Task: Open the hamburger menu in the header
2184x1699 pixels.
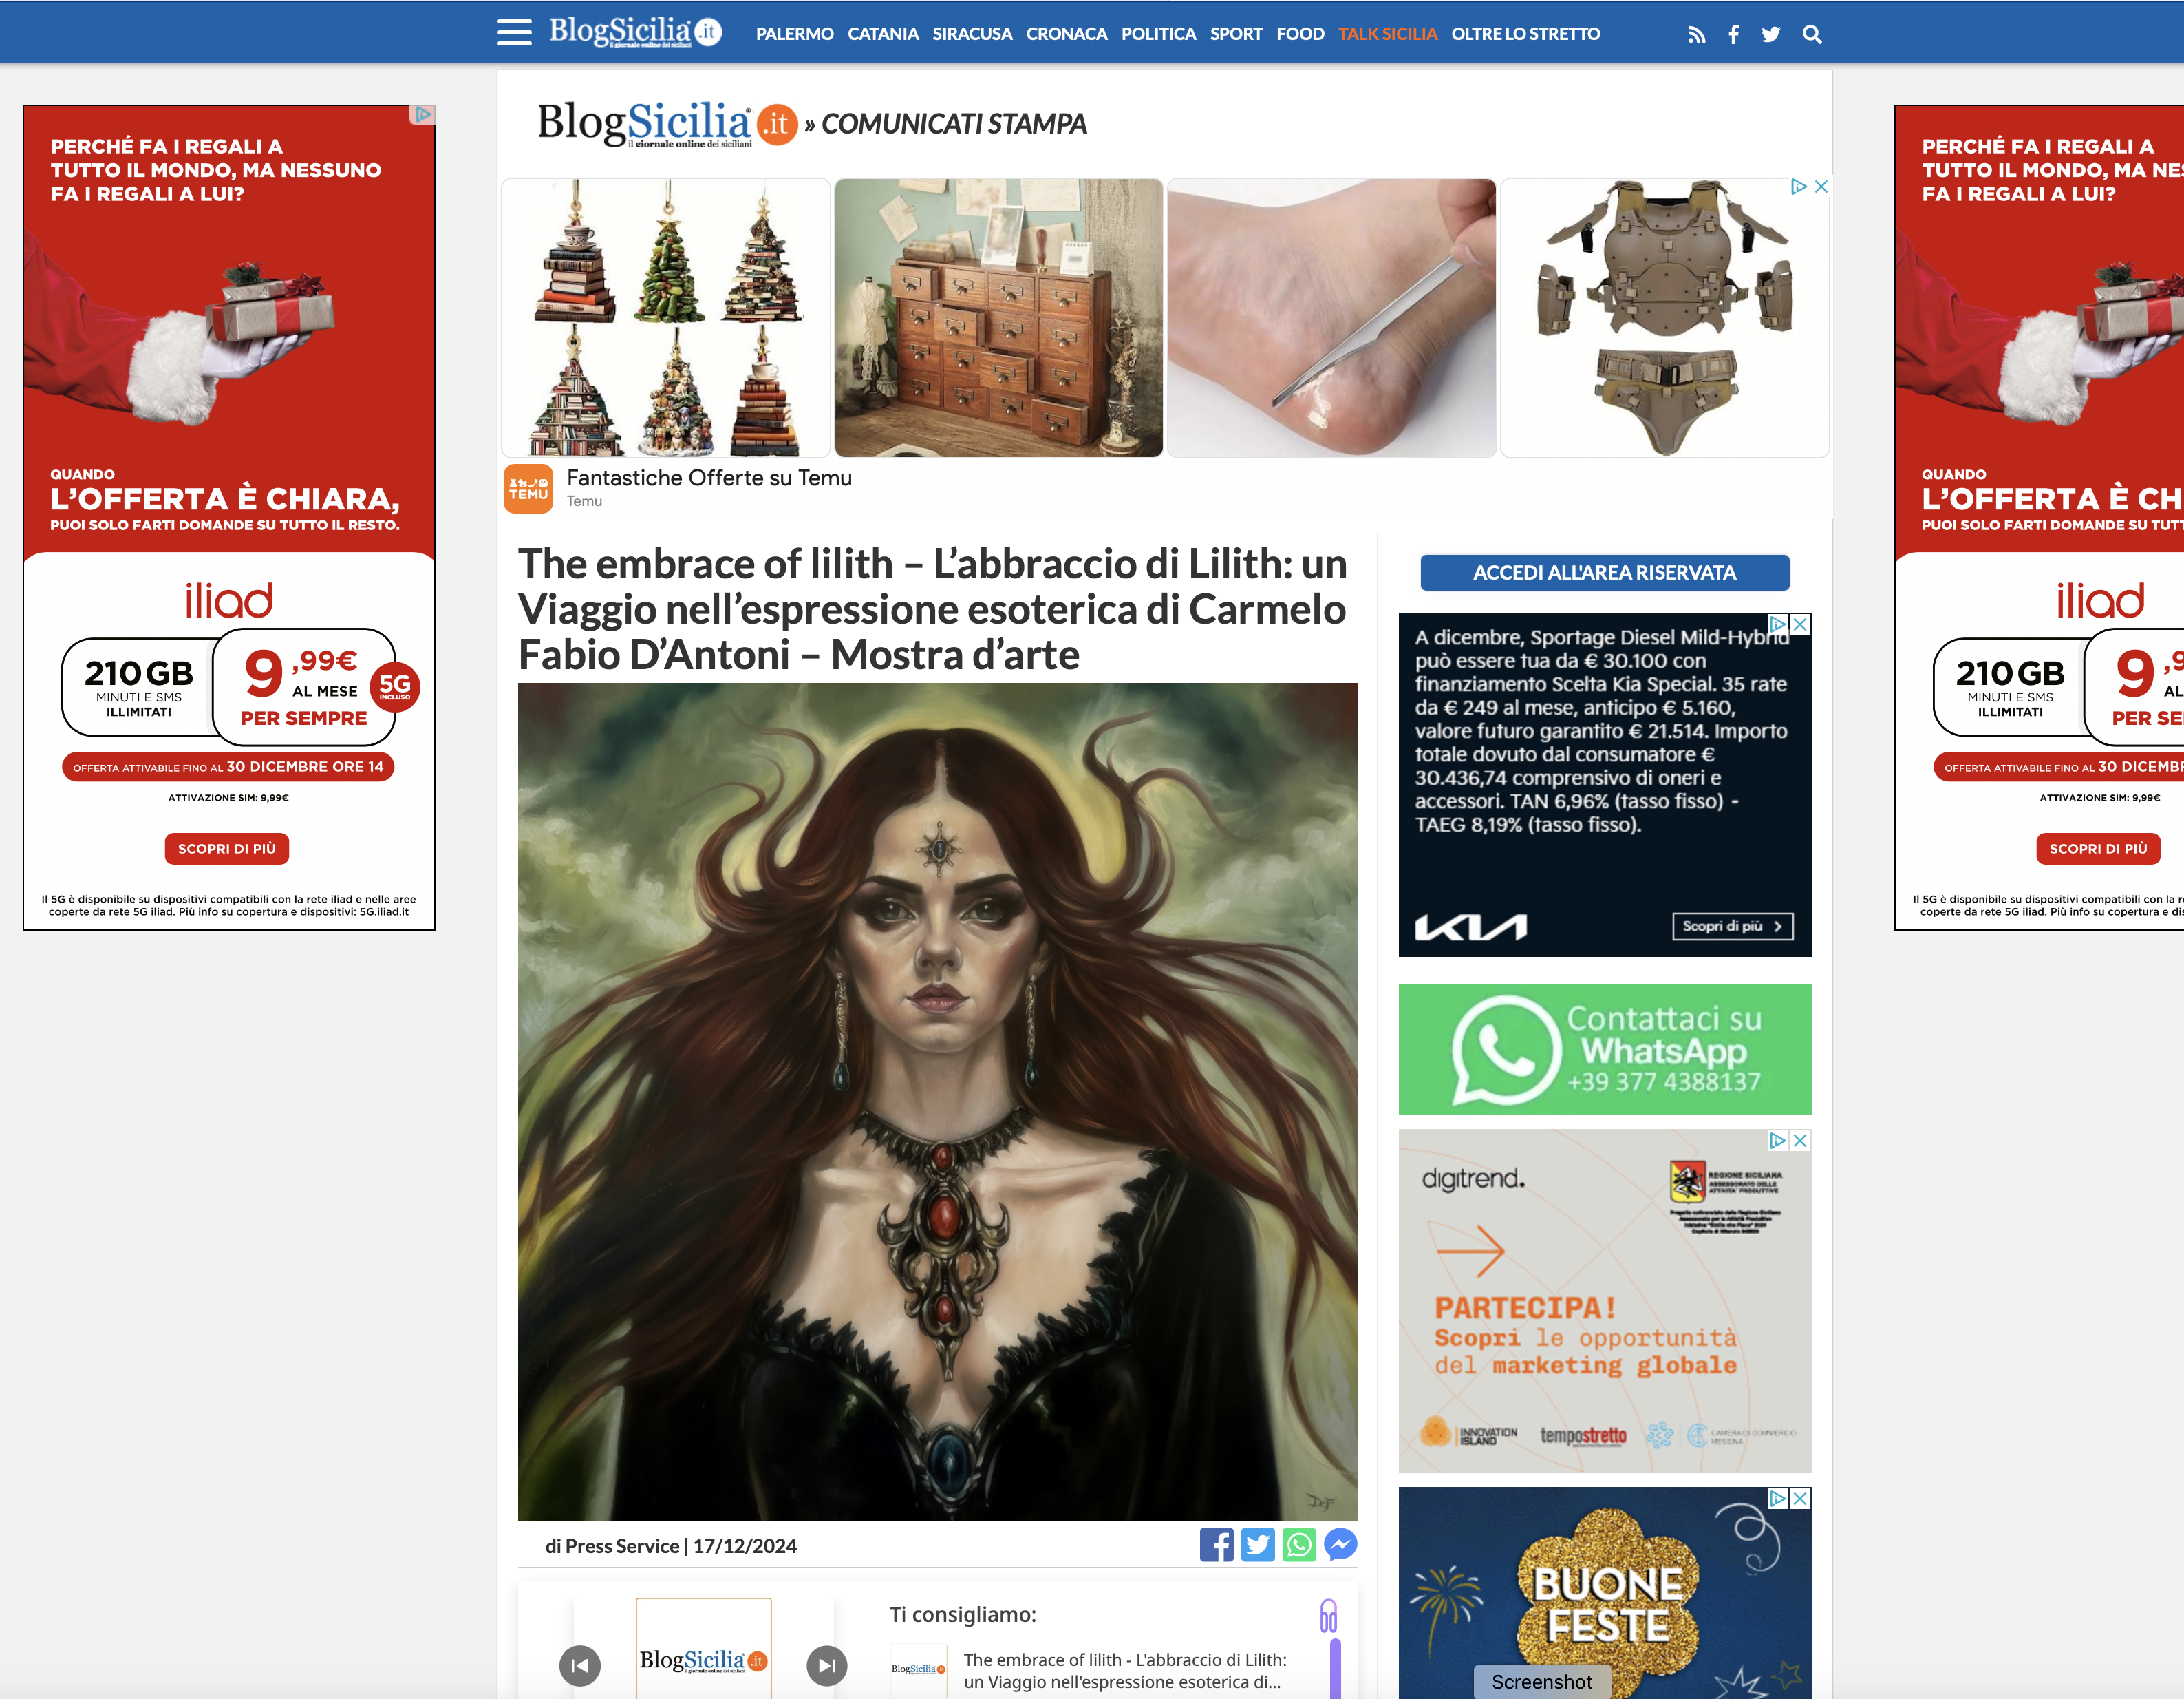Action: pos(514,33)
